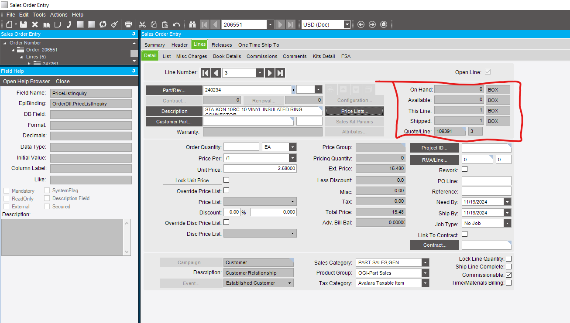Open the Tax Category dropdown
This screenshot has height=323, width=570.
426,283
